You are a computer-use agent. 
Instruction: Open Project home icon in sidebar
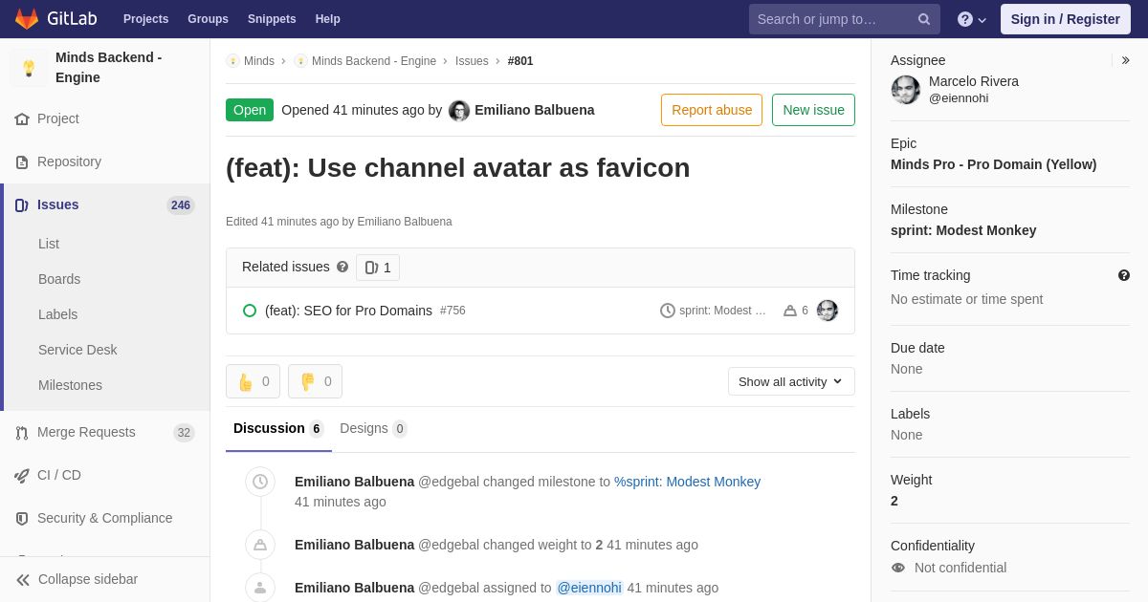click(22, 118)
